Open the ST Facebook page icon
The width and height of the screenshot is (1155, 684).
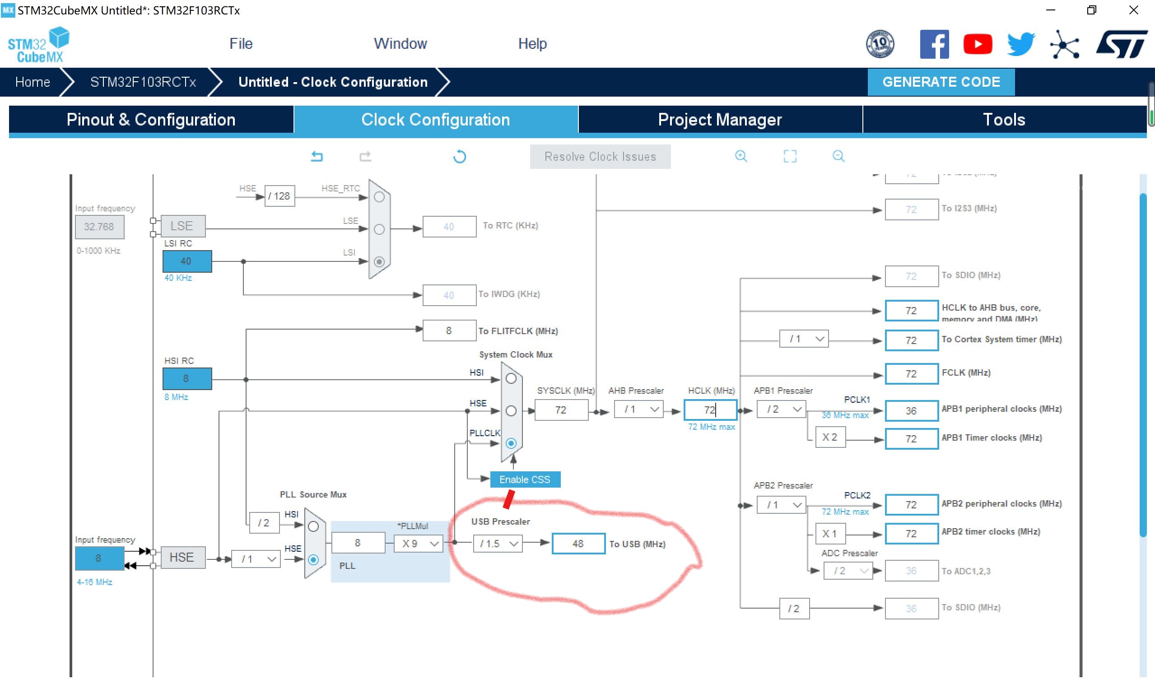[x=934, y=44]
